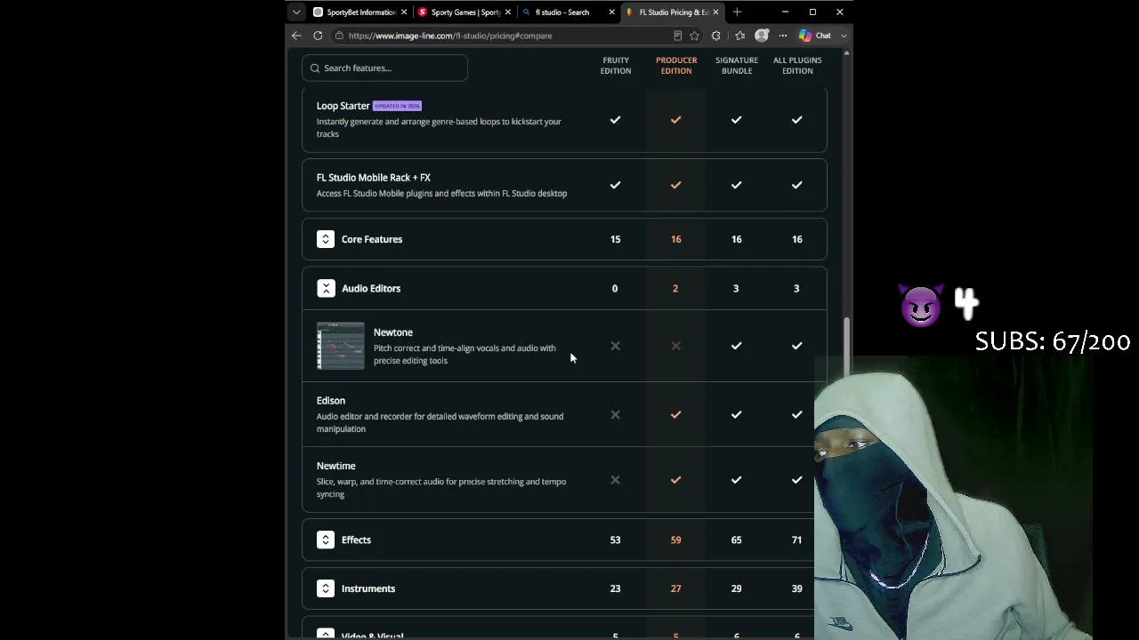Click Newtone's Signature Bundle checkmark
This screenshot has width=1139, height=640.
point(736,346)
